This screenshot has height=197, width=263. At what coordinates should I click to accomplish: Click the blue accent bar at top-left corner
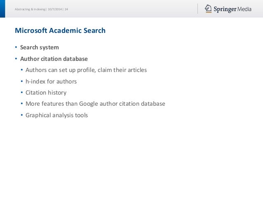2,9
